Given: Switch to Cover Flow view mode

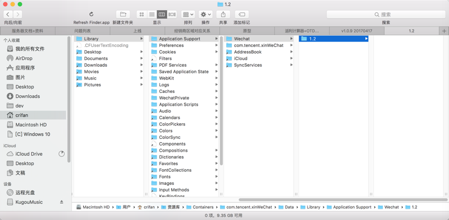Looking at the screenshot, I should [172, 15].
